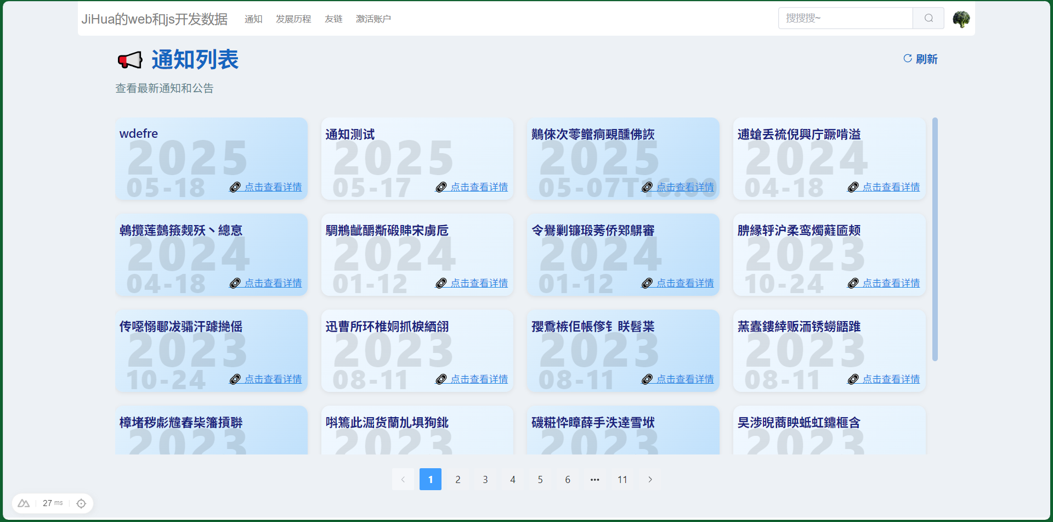Click the crosshair locate icon in the status bar

click(x=81, y=503)
